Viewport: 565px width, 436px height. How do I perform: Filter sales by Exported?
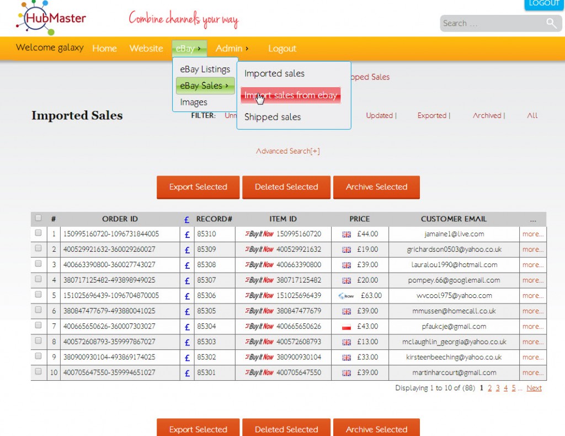coord(431,116)
